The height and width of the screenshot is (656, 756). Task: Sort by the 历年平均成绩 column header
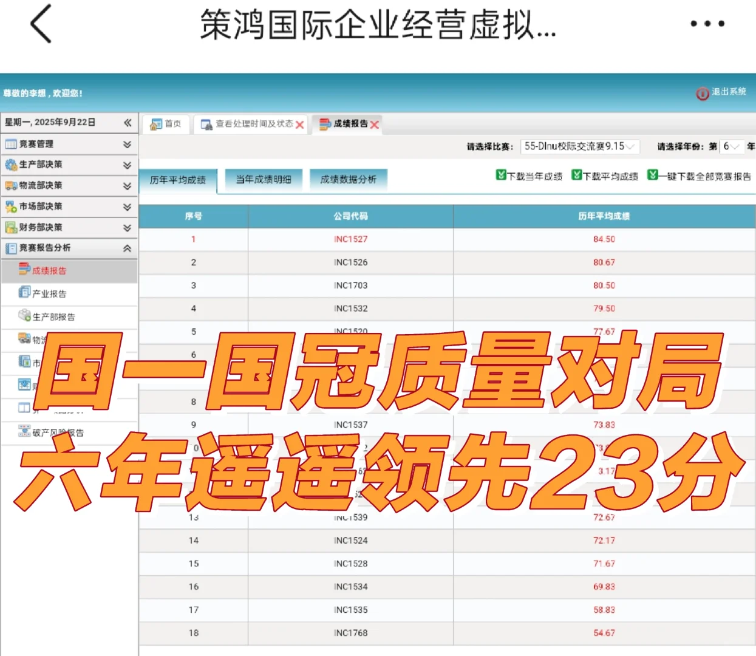coord(604,216)
